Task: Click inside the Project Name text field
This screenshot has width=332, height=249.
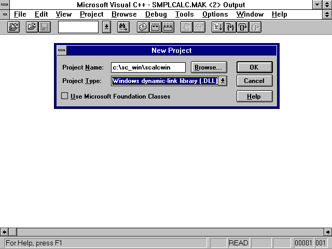Action: point(148,67)
